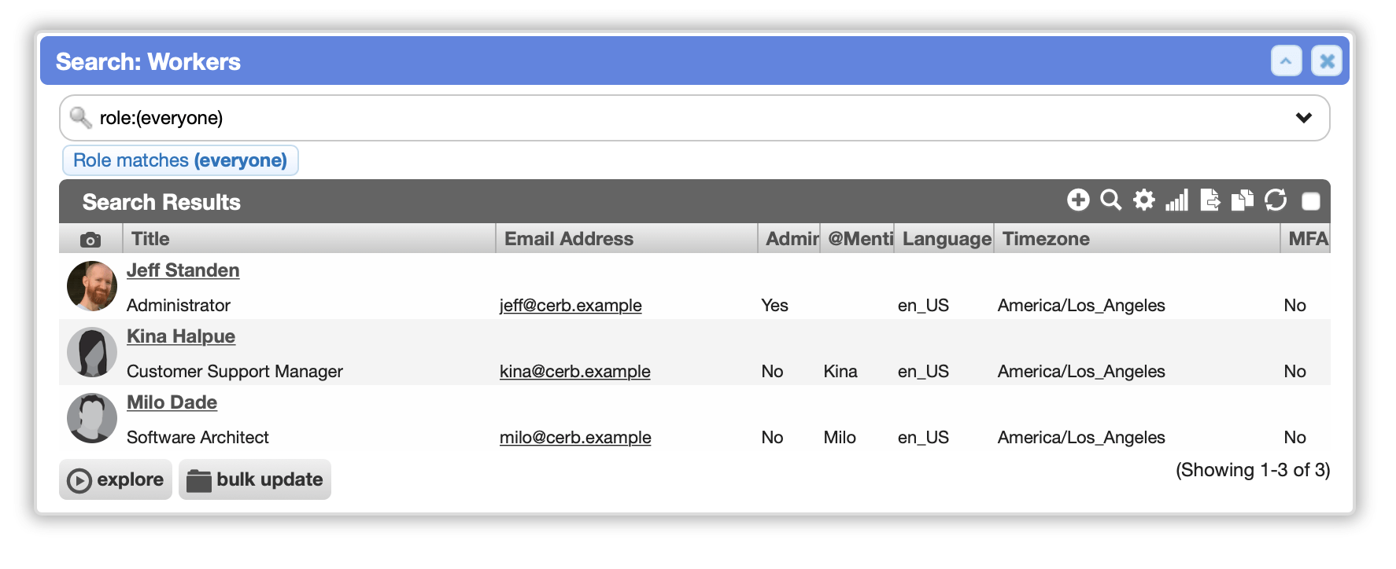The width and height of the screenshot is (1396, 569).
Task: Click the kina@cerb.example email link
Action: point(575,371)
